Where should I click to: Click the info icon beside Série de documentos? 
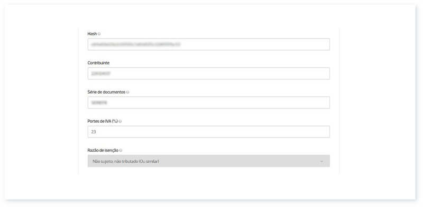point(127,92)
